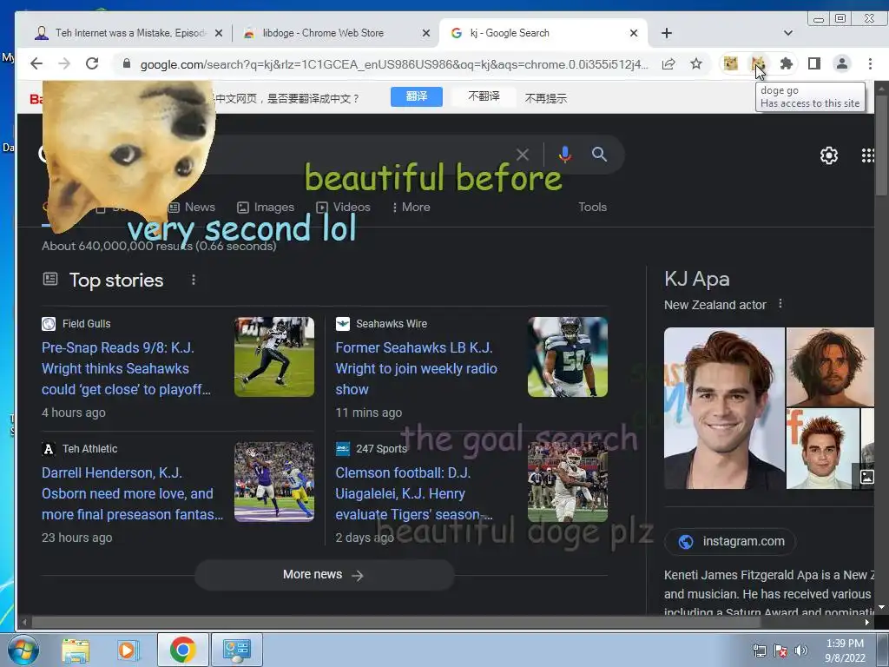889x667 pixels.
Task: Click the magnifier search button
Action: (x=599, y=155)
